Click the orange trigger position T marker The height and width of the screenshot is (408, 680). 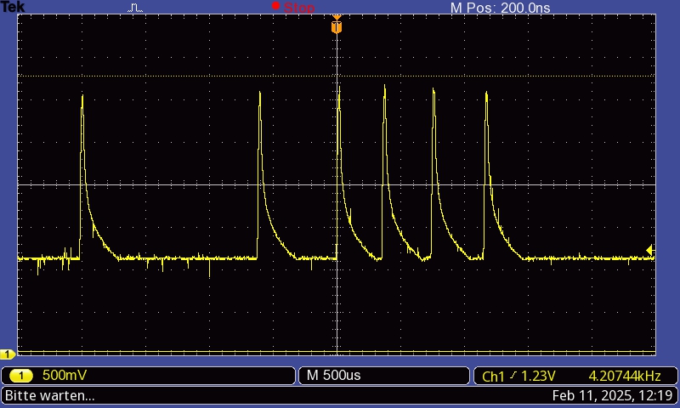click(x=337, y=25)
